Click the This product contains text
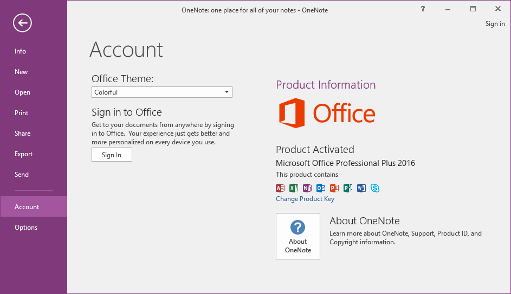 pyautogui.click(x=307, y=175)
